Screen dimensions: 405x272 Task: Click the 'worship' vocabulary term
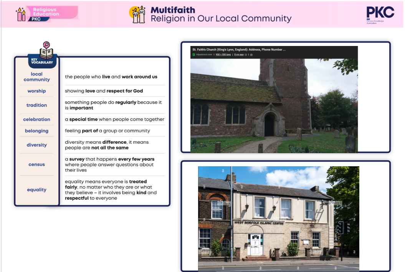[x=37, y=91]
